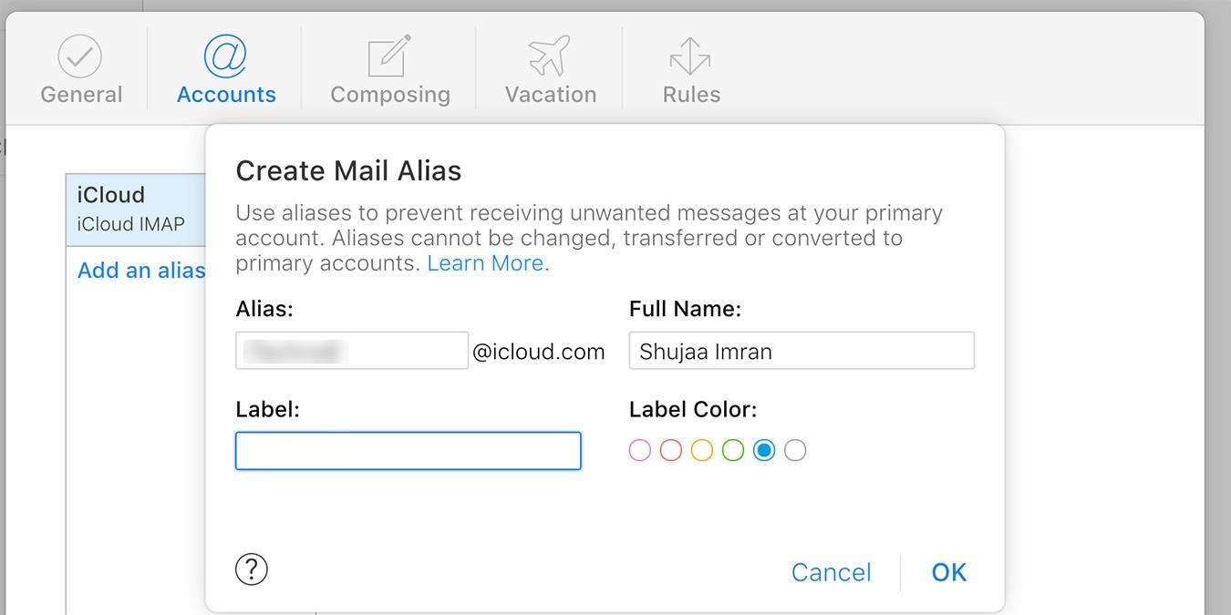
Task: Click the Alias input field
Action: click(351, 351)
